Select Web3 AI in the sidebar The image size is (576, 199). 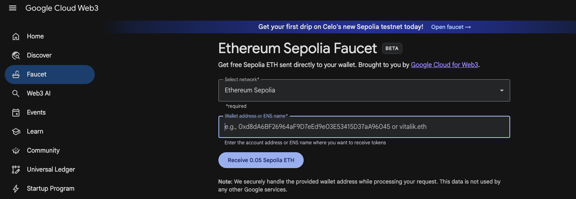point(38,94)
